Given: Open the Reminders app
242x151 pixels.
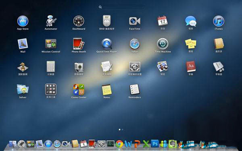Looking at the screenshot, I should coord(135,89).
